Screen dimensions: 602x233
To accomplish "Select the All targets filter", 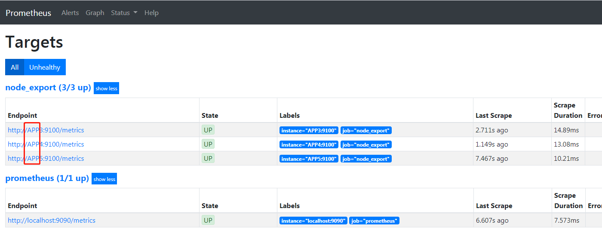I will click(x=15, y=67).
